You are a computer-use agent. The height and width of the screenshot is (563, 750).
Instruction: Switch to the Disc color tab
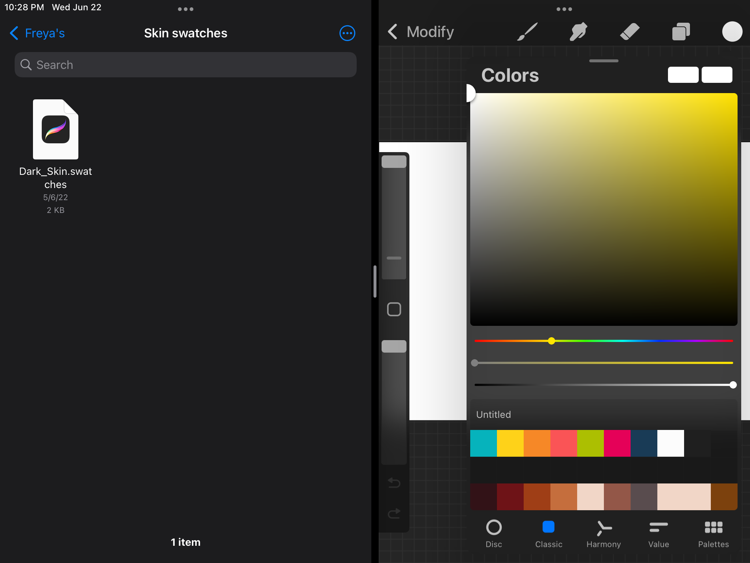(x=494, y=533)
